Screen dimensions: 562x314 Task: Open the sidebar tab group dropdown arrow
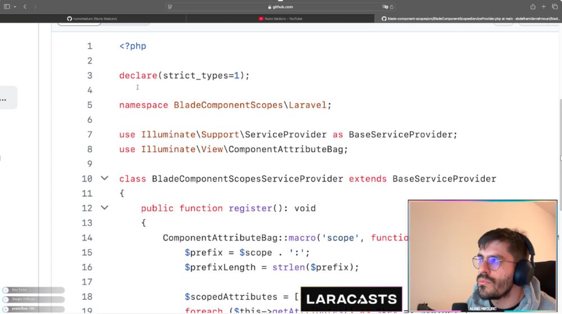pyautogui.click(x=15, y=7)
